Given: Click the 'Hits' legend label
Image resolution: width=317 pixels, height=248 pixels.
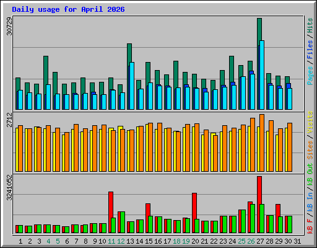Looking at the screenshot, I should tap(310, 25).
